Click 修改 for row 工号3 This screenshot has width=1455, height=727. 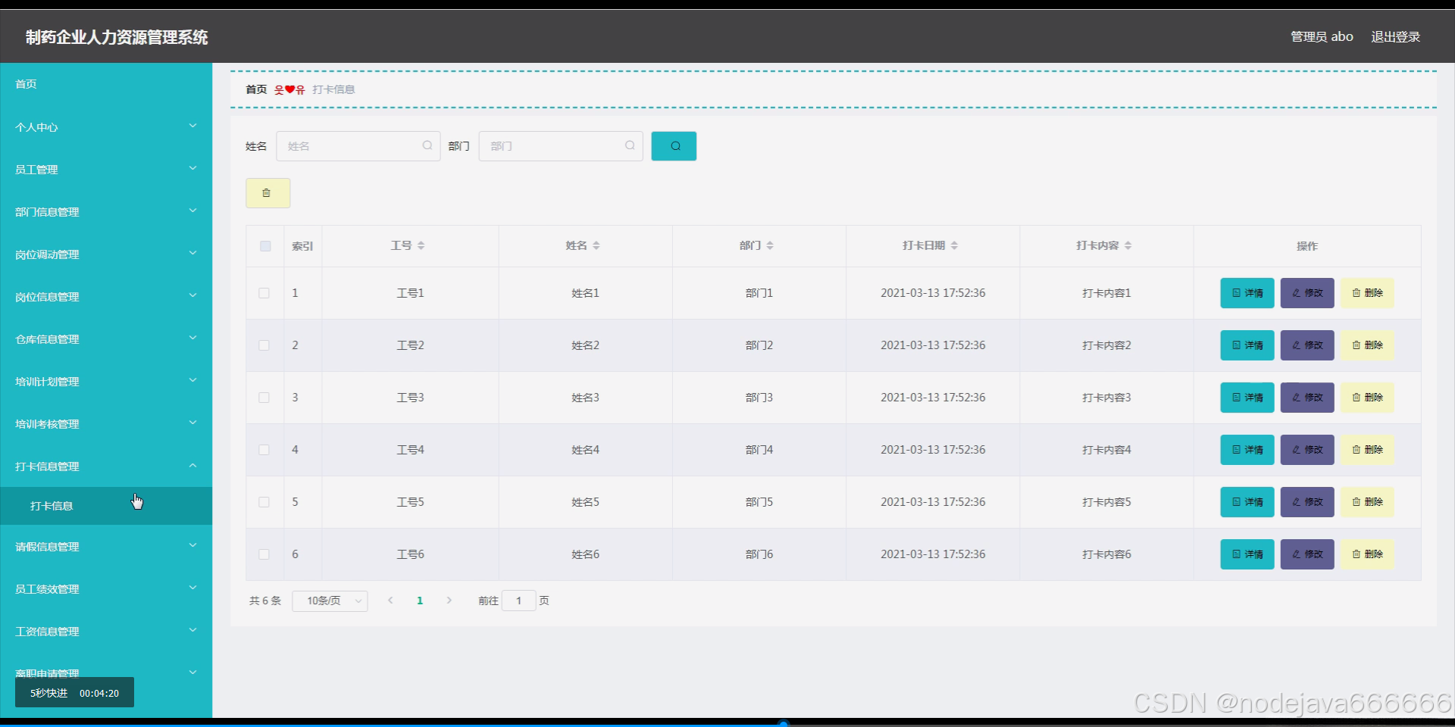1307,398
